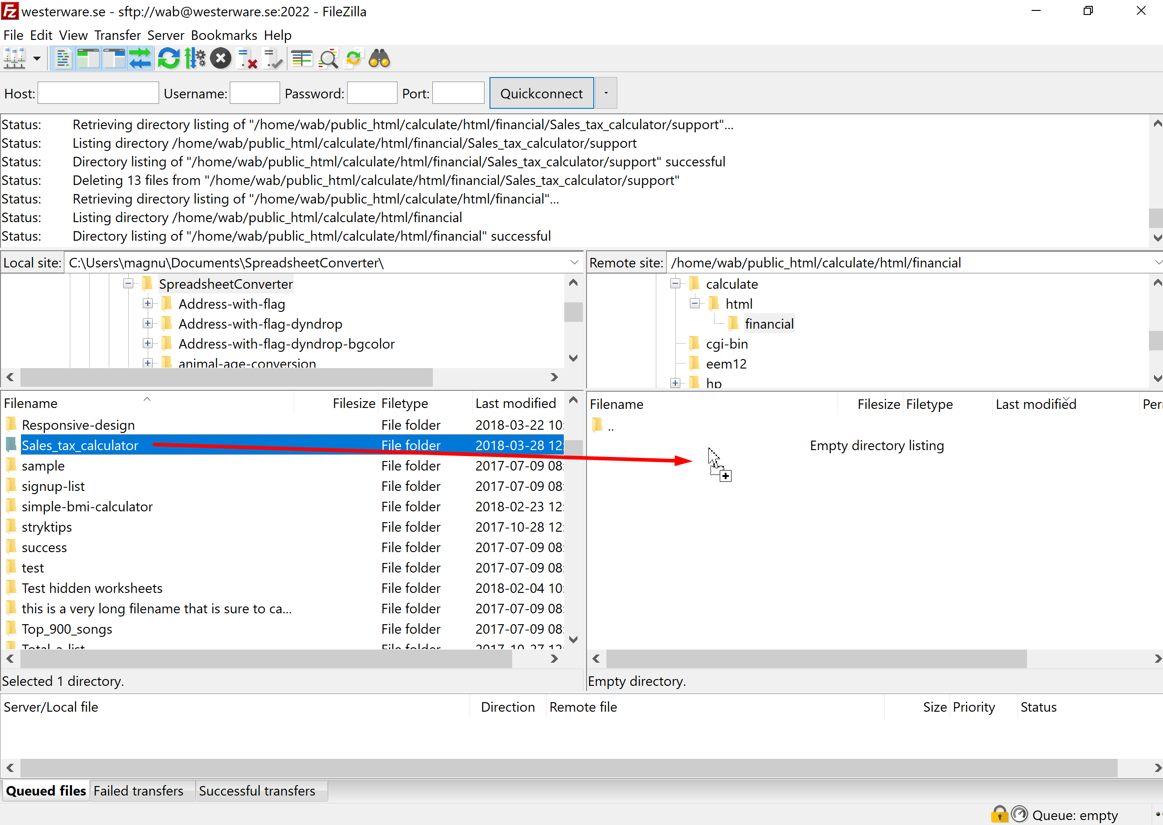This screenshot has height=825, width=1163.
Task: Click the Quickconnect button
Action: click(x=541, y=93)
